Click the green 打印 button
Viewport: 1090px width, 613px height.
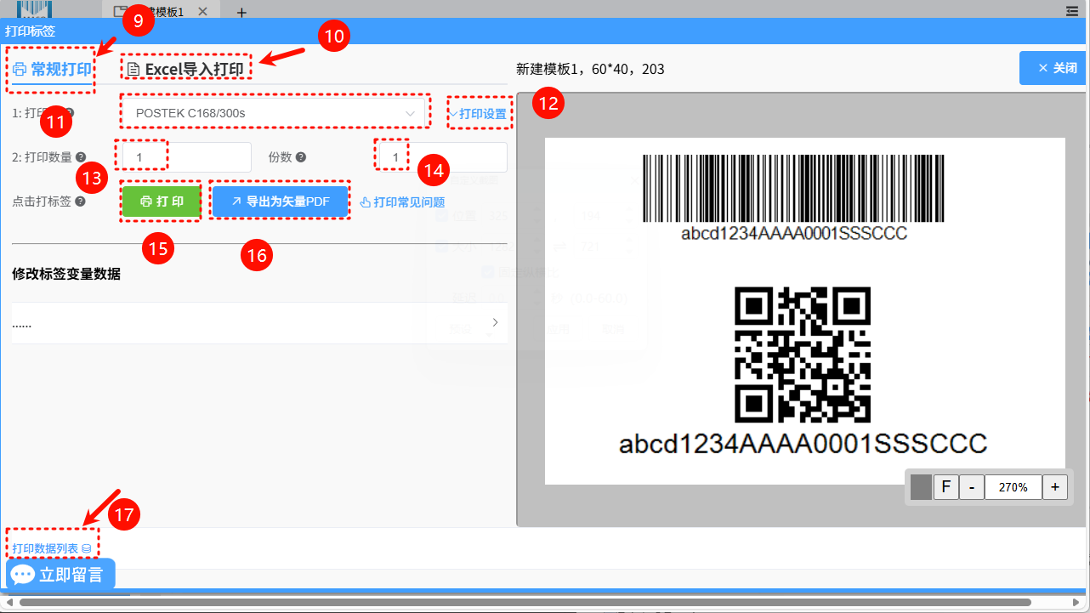162,201
